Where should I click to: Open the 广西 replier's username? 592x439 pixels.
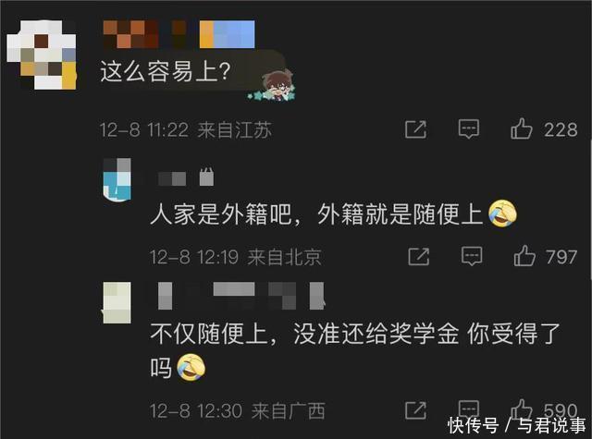pos(241,296)
